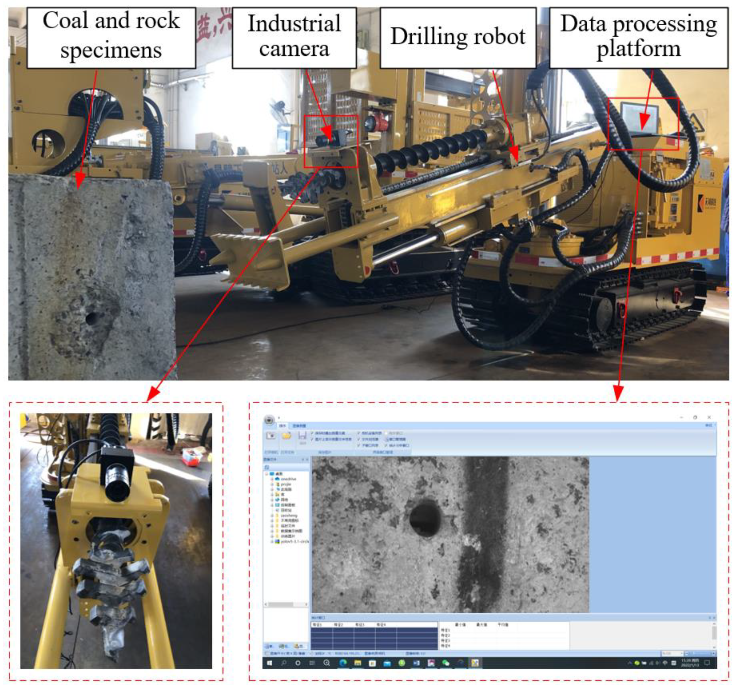
Task: Toggle top checkbox in window-management ribbon group
Action: [x=359, y=433]
